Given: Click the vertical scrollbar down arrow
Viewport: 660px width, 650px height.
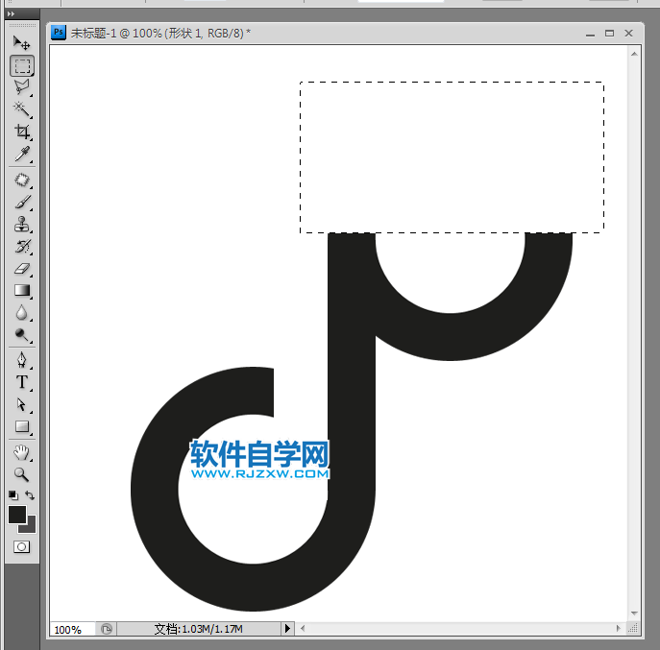Looking at the screenshot, I should (x=634, y=614).
